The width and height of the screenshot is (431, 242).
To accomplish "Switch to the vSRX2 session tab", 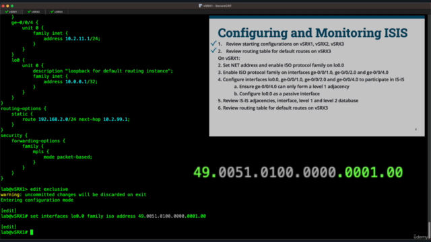I will (34, 12).
